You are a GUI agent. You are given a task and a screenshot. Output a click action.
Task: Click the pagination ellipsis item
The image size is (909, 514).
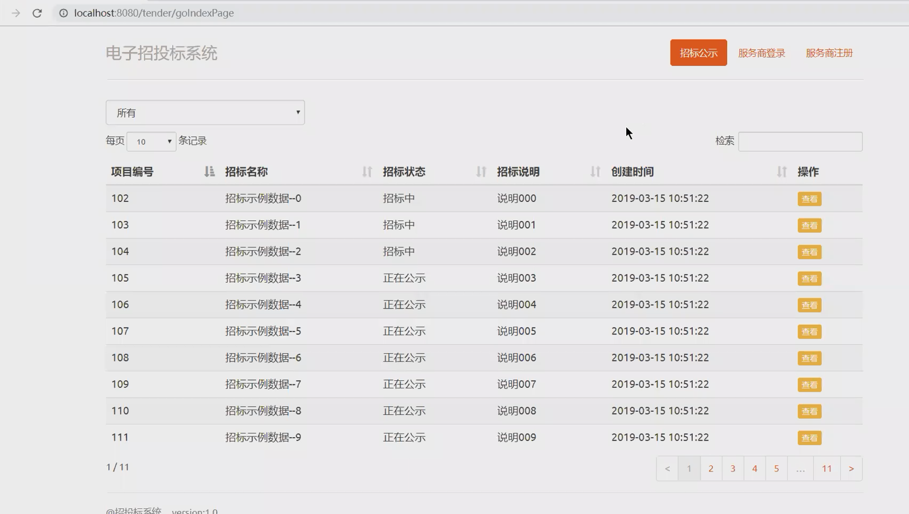point(800,469)
